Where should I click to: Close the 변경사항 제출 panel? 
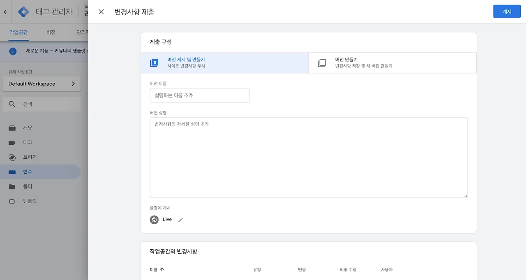point(101,11)
